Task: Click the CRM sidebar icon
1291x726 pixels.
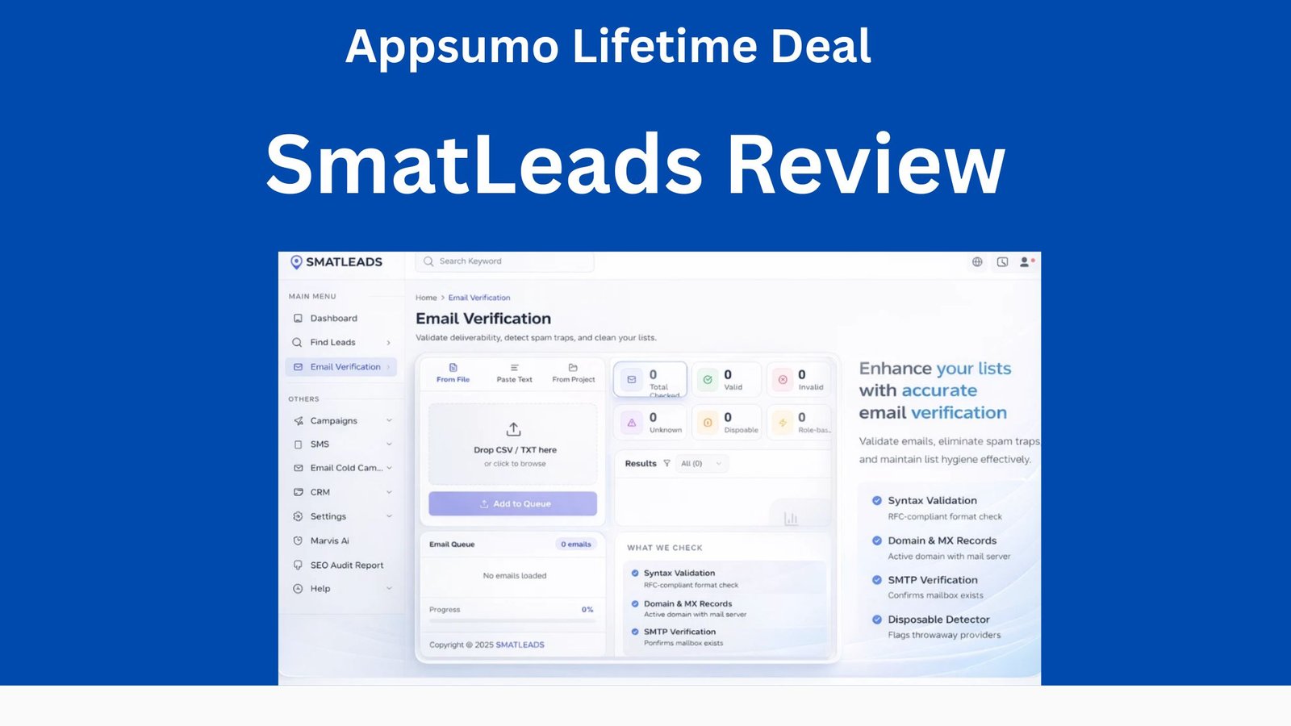Action: (299, 492)
